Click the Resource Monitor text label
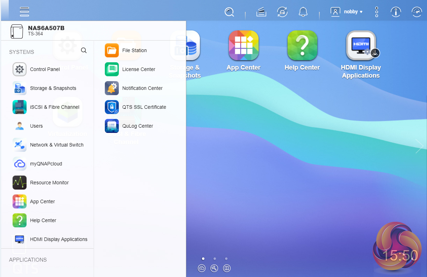The height and width of the screenshot is (277, 427). click(x=49, y=183)
